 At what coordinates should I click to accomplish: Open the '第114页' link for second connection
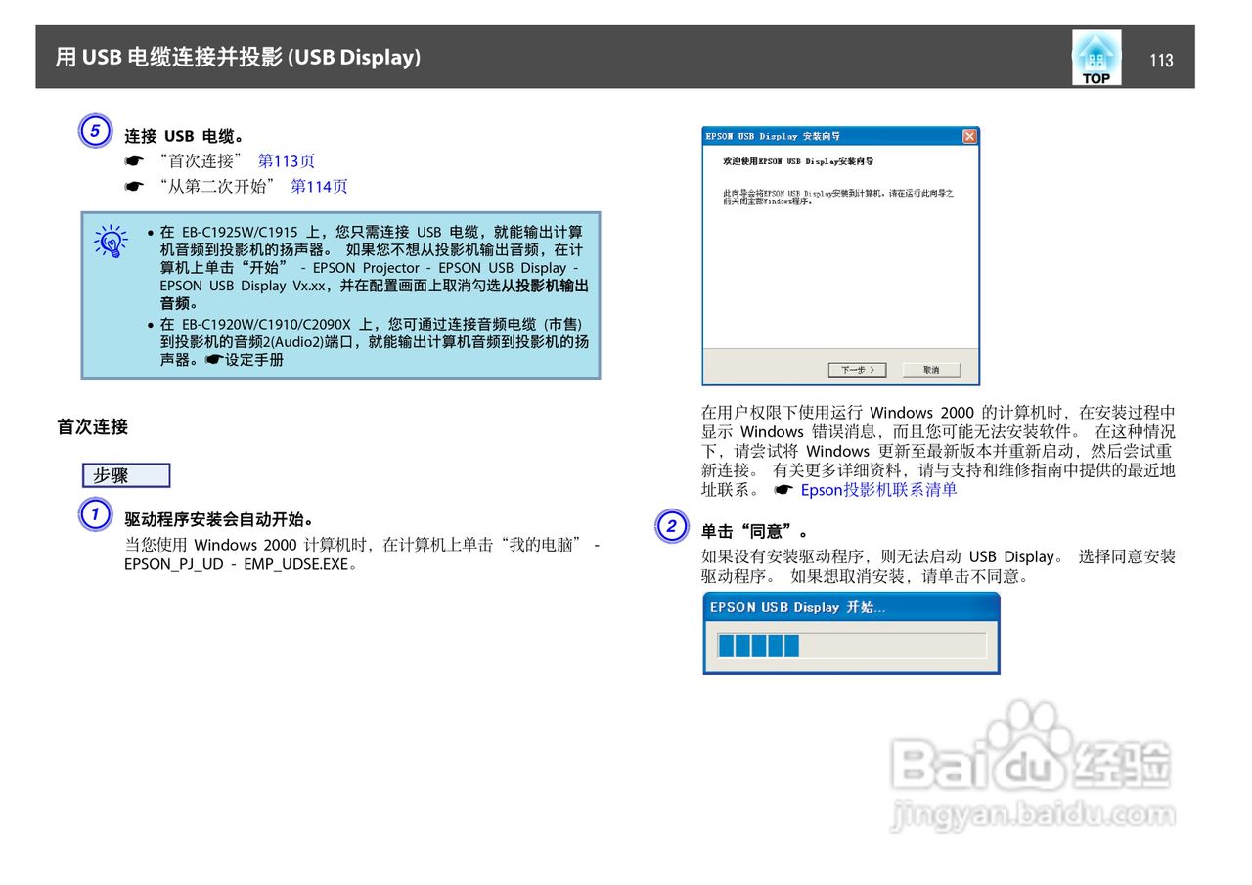[x=319, y=186]
